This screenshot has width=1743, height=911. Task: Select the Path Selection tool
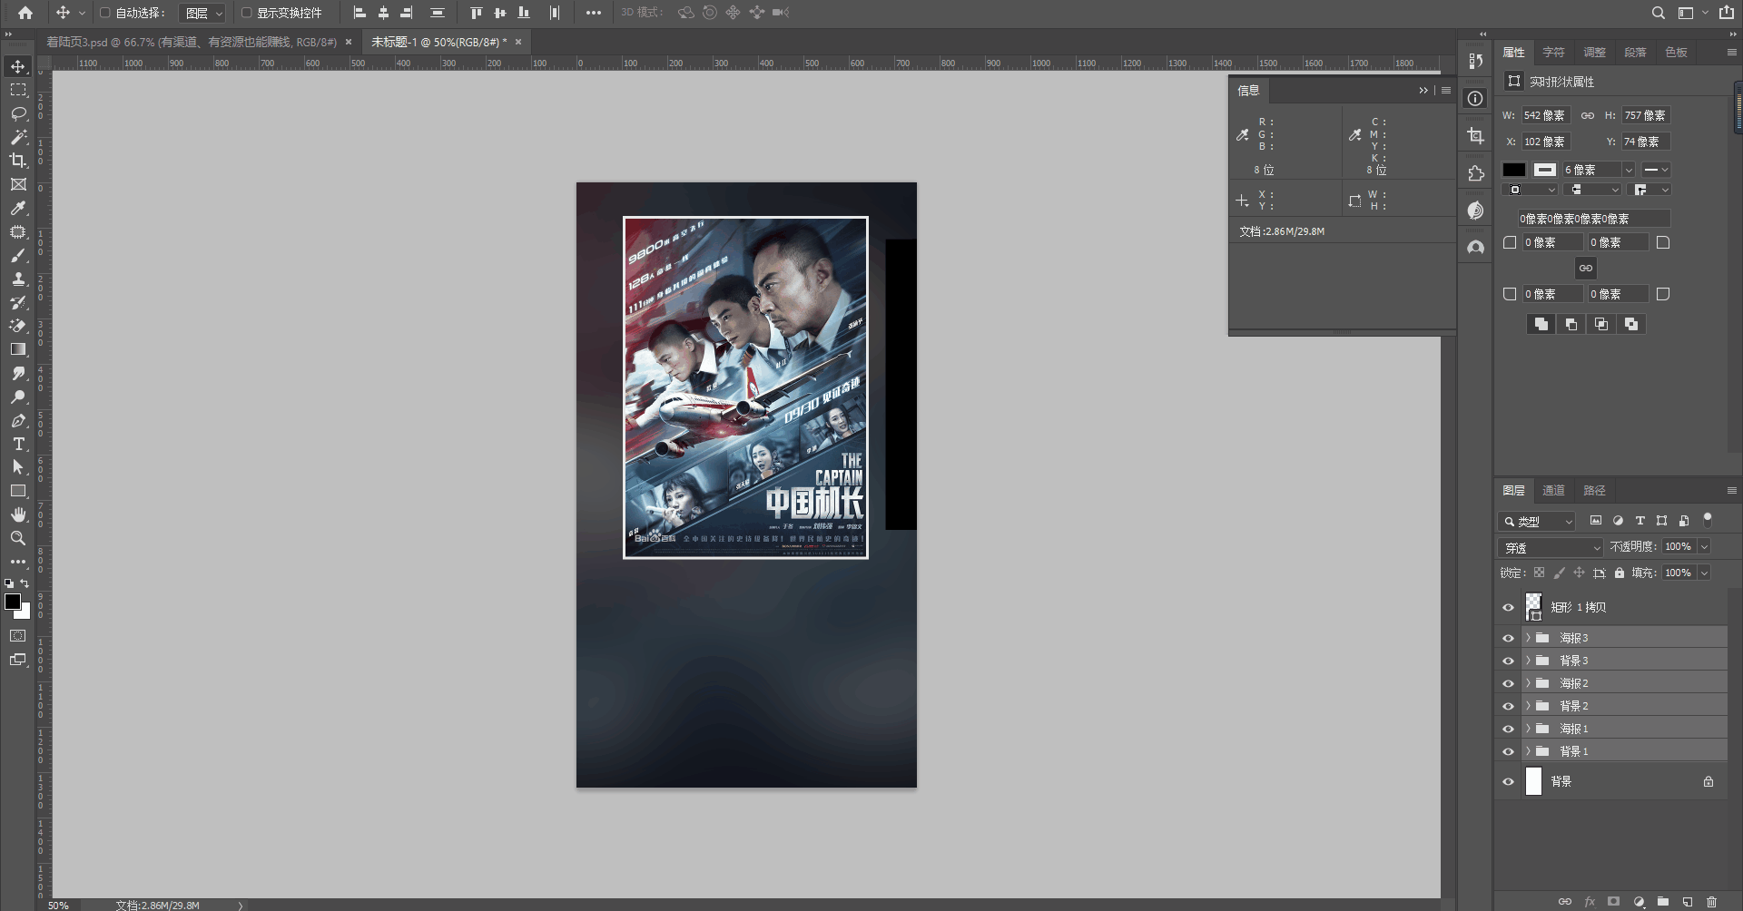pos(18,467)
